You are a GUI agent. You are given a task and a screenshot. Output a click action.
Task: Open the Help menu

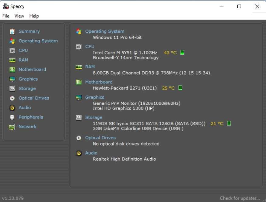coord(34,16)
